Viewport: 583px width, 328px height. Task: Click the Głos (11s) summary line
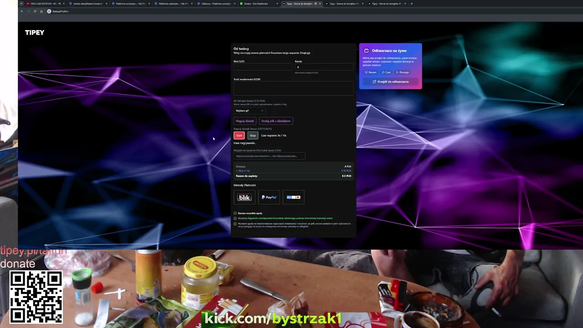243,171
